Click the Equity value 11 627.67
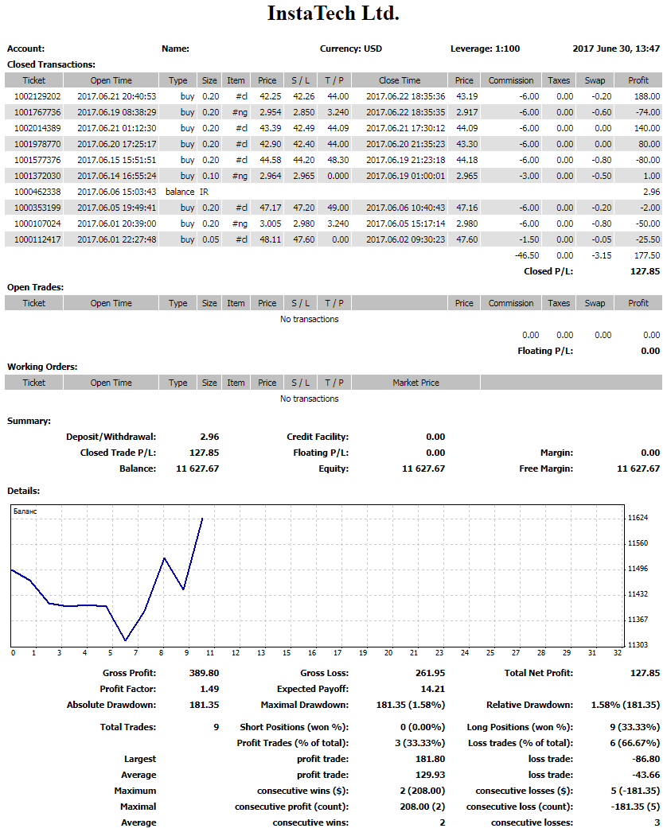The width and height of the screenshot is (667, 836). pyautogui.click(x=423, y=469)
